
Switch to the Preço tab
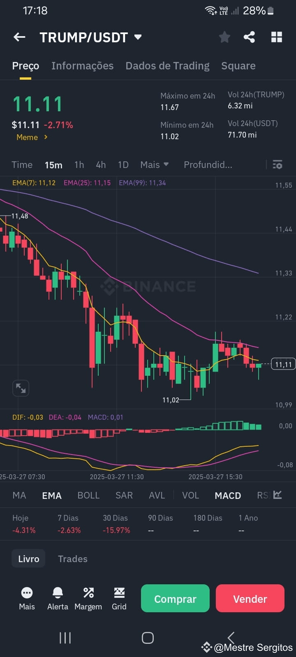(25, 66)
